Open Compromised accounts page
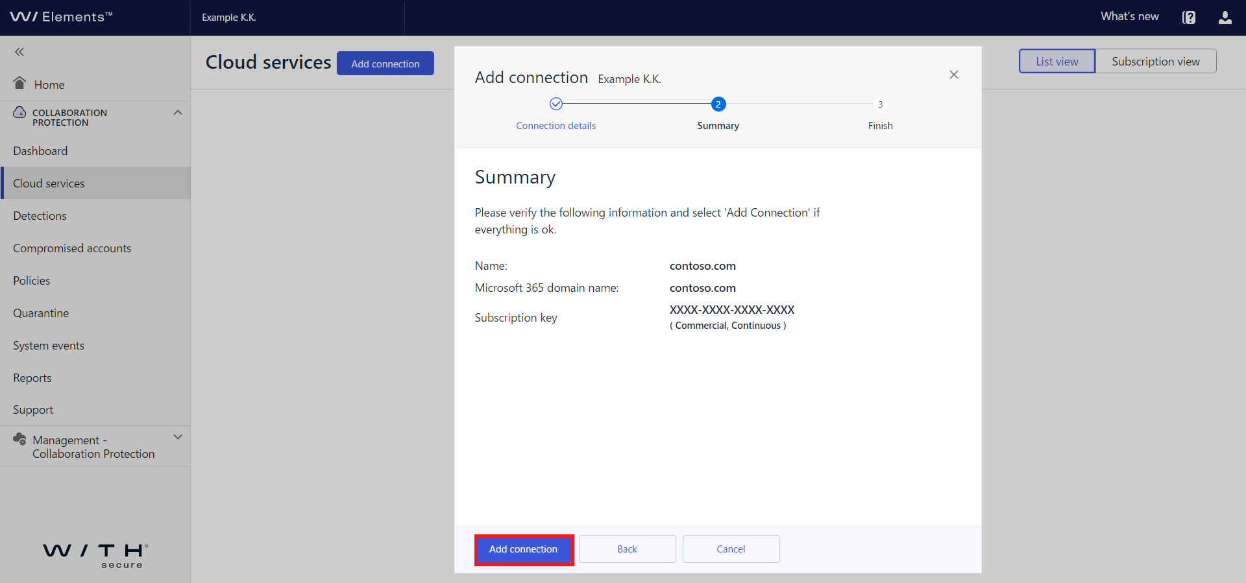Screen dimensions: 1246x583 95,248
